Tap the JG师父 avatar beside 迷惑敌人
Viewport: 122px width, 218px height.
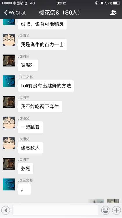tap(9, 143)
